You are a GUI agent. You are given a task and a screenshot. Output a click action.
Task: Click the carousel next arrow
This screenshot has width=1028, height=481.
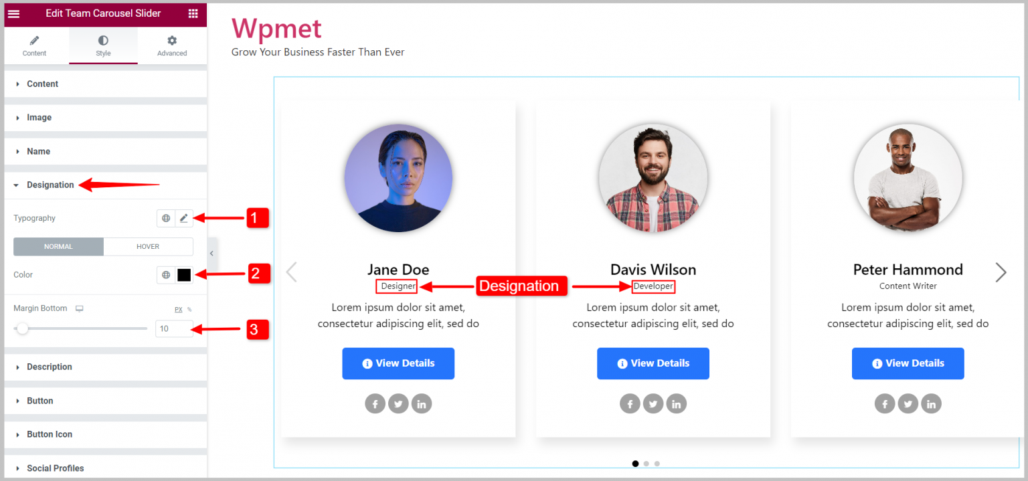[x=1000, y=272]
